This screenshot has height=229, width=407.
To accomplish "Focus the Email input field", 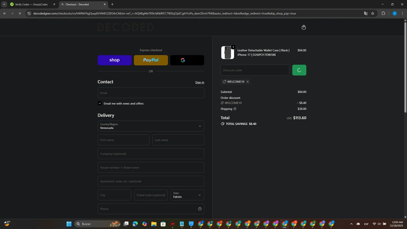I will click(151, 93).
